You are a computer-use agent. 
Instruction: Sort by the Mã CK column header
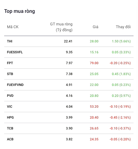coord(13,27)
